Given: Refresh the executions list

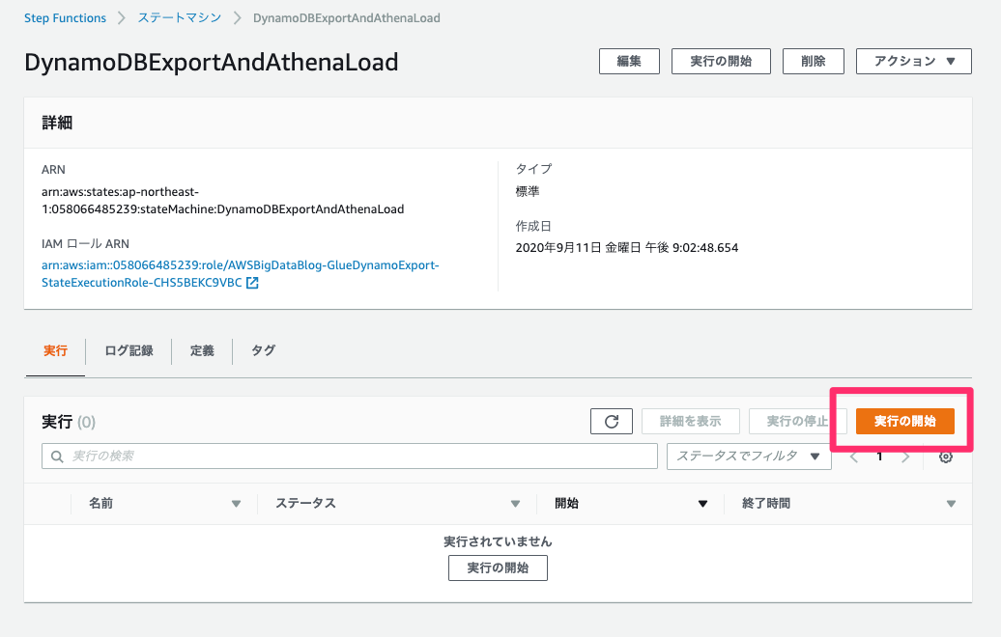Looking at the screenshot, I should coord(611,421).
